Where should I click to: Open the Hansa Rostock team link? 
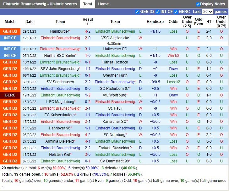coord(115,62)
